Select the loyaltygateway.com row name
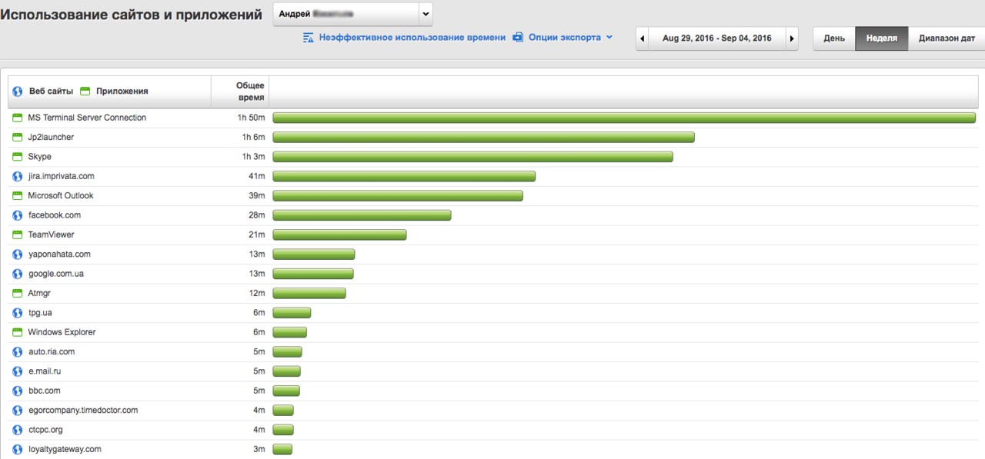Viewport: 985px width, 459px height. click(65, 449)
